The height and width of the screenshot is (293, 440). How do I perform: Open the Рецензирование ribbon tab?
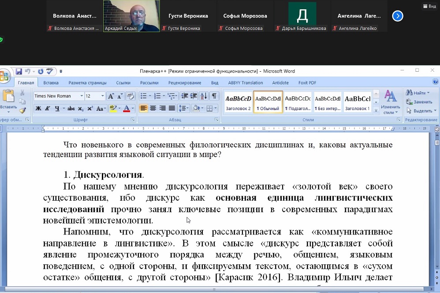(x=184, y=83)
